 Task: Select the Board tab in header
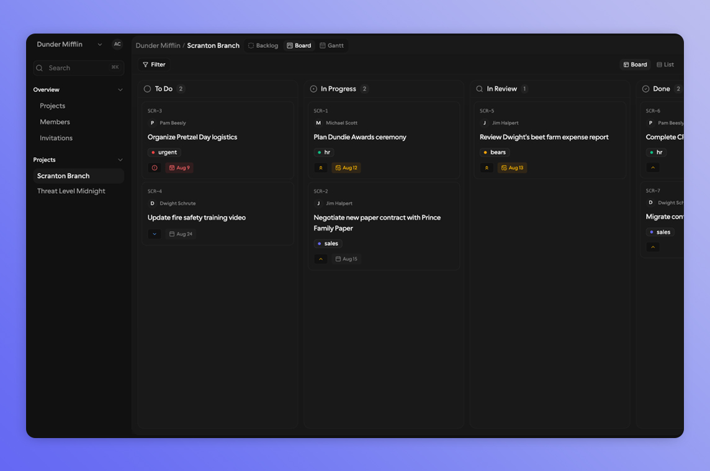click(x=299, y=45)
